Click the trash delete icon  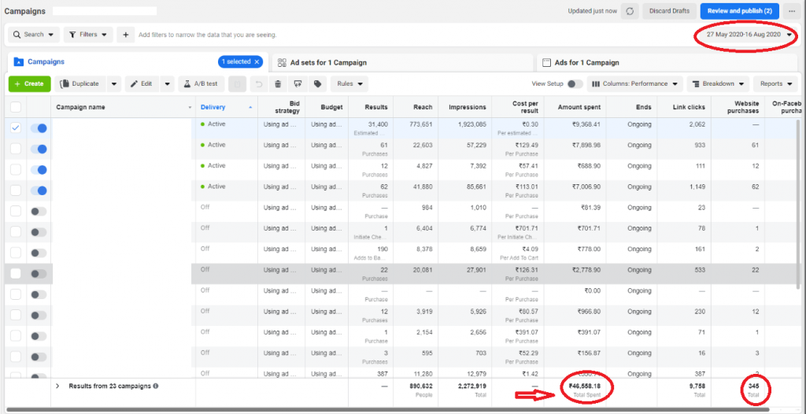coord(278,84)
